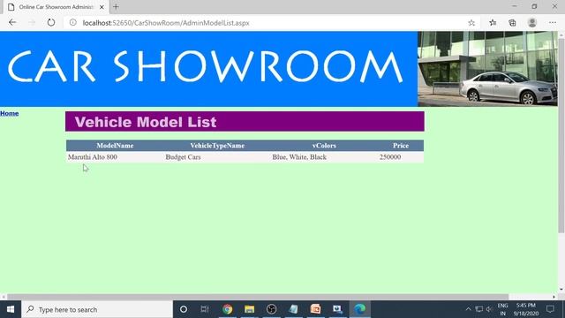Open Task View icon

coord(205,309)
